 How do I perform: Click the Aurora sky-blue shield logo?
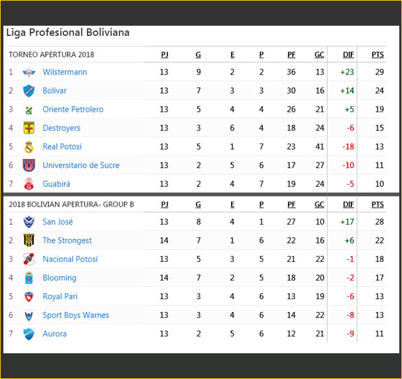(x=28, y=334)
